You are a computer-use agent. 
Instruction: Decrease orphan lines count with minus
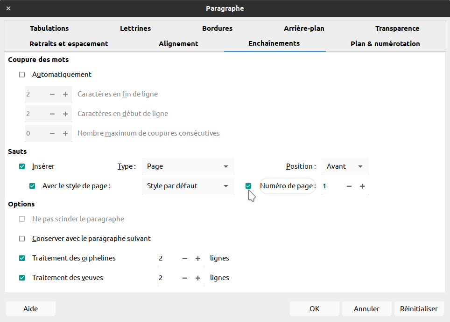click(x=185, y=259)
